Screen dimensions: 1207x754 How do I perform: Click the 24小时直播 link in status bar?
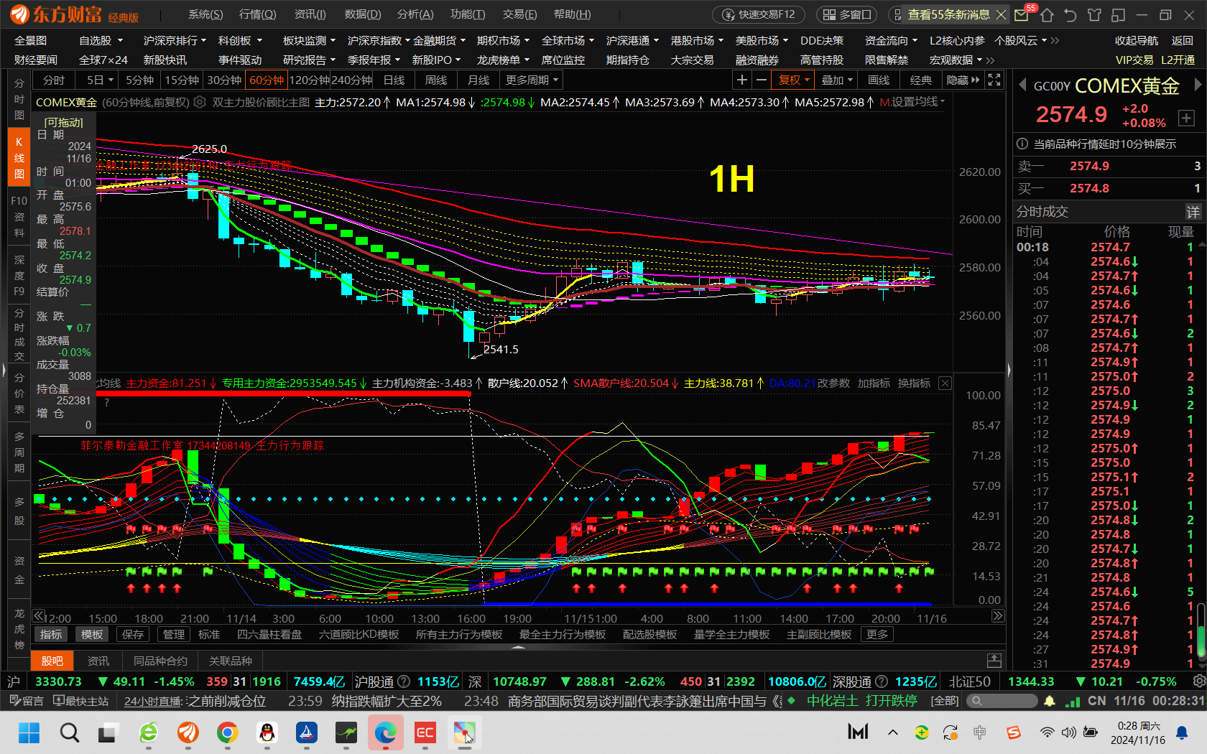pyautogui.click(x=154, y=701)
